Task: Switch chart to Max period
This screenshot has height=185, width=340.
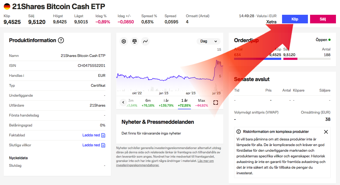Action: click(202, 103)
